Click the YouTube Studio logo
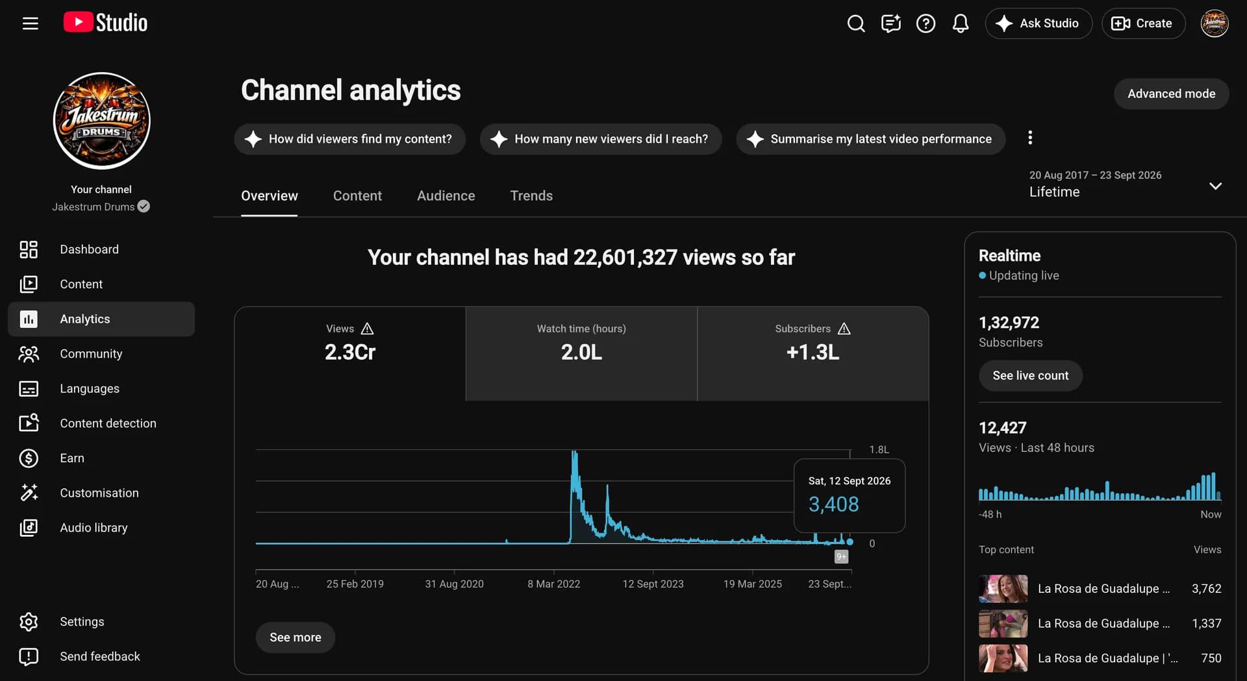This screenshot has width=1247, height=681. (x=105, y=23)
